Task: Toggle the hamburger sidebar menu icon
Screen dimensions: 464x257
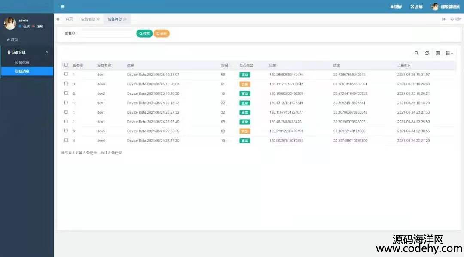Action: coord(63,6)
